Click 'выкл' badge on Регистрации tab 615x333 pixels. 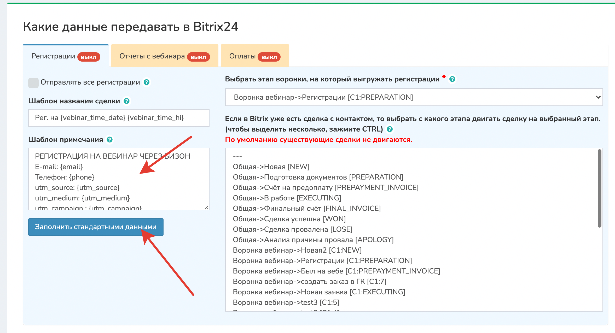89,57
